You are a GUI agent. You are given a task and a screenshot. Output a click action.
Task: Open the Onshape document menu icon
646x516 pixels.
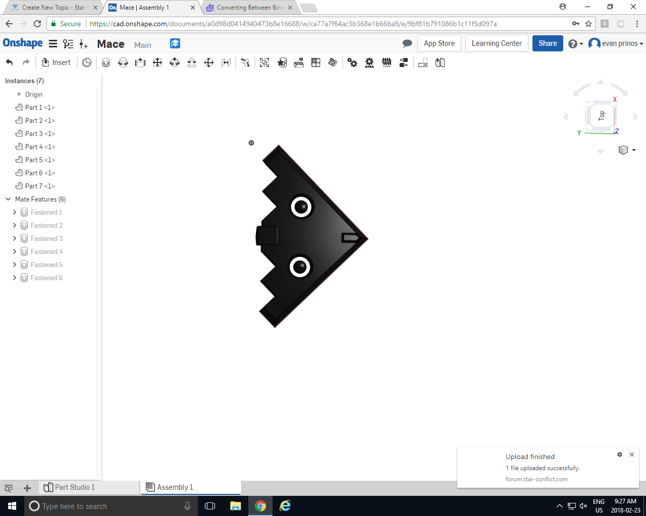pyautogui.click(x=53, y=43)
